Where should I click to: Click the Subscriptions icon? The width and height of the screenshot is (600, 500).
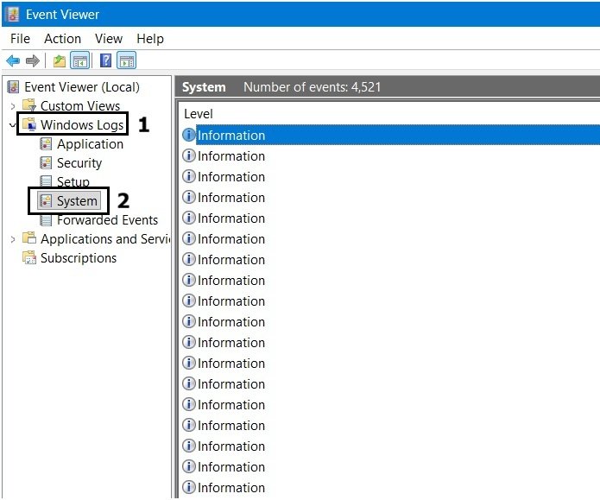coord(29,257)
